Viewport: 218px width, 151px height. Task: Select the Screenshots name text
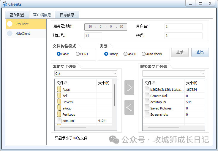[x=159, y=115]
